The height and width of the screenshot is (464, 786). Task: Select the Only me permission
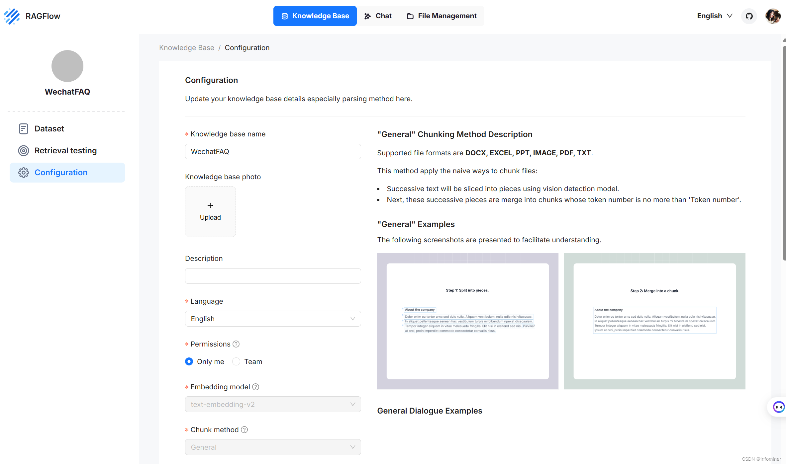pos(189,361)
